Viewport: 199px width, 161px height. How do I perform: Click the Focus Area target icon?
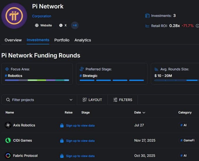point(7,69)
